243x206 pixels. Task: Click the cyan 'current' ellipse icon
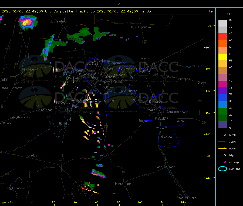click(x=222, y=169)
